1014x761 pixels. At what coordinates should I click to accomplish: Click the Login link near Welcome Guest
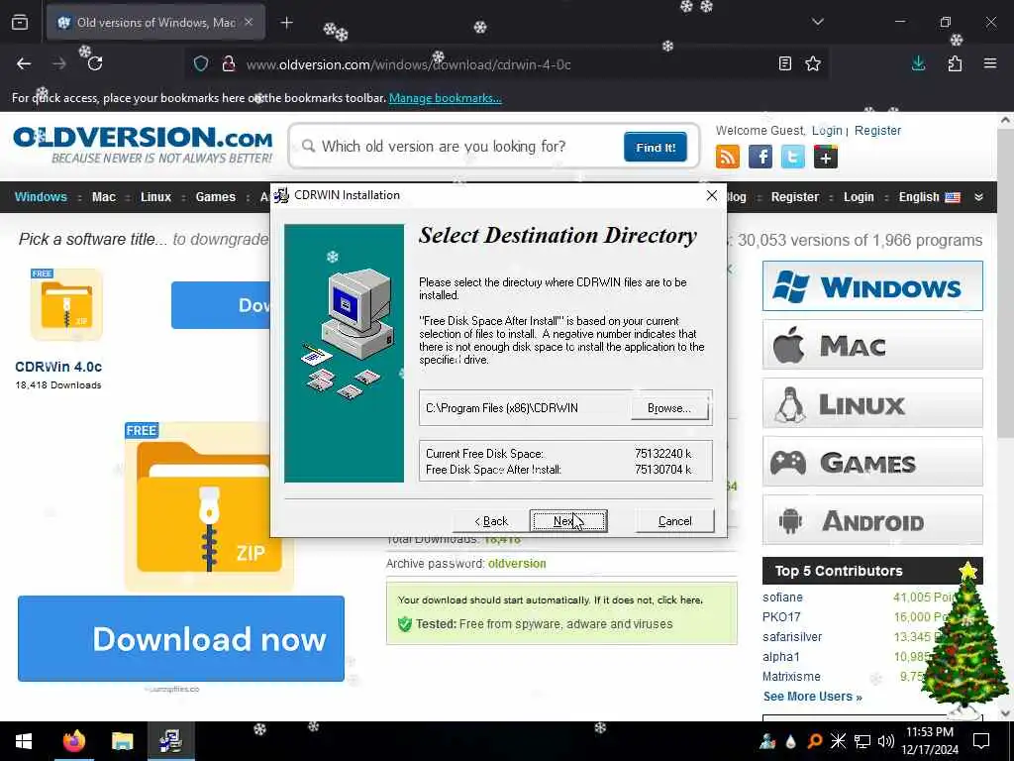click(827, 130)
